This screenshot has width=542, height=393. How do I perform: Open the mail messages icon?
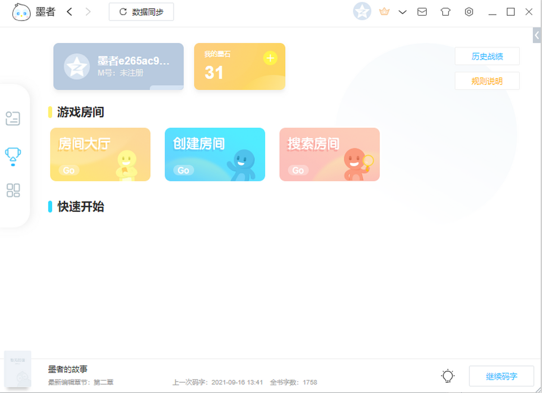422,12
